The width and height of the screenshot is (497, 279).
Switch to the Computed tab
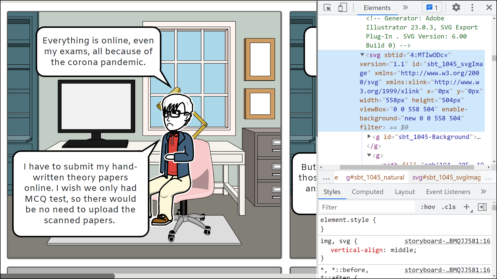coord(367,192)
